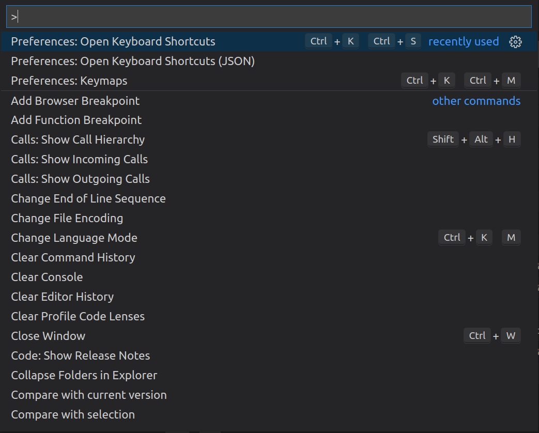Choose the Close Window command

48,336
